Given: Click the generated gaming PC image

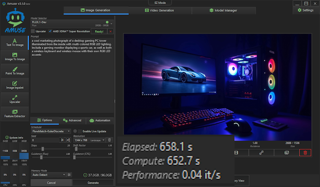Looking at the screenshot, I should [217, 87].
